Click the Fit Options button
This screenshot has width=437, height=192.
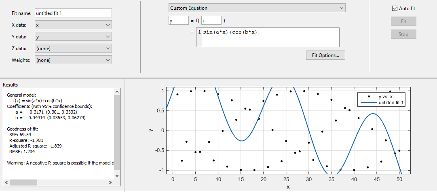coord(325,55)
